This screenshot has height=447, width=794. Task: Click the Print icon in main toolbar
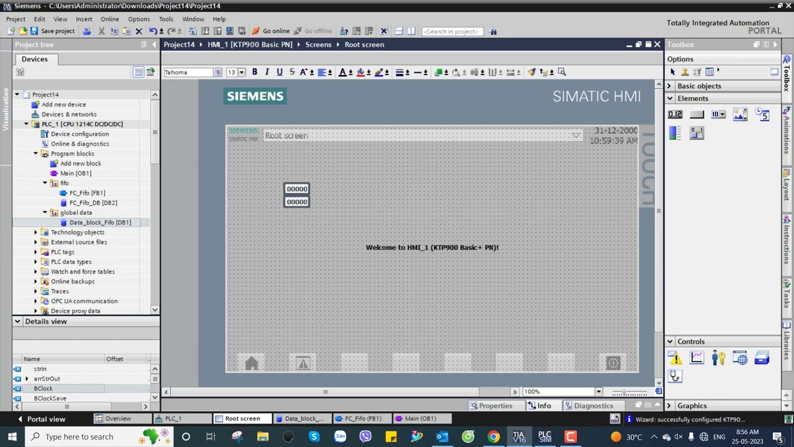click(x=86, y=31)
